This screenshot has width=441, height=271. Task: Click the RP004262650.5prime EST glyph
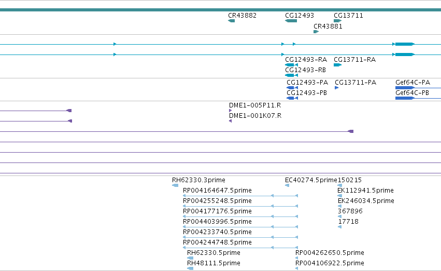click(297, 258)
